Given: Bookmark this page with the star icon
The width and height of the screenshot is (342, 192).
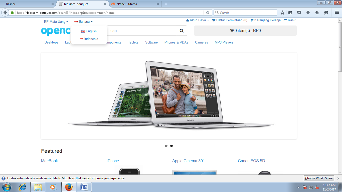Looking at the screenshot, I should [282, 12].
